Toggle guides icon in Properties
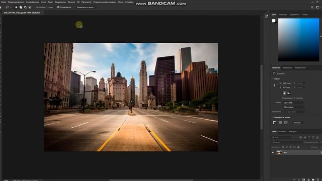 (286, 123)
